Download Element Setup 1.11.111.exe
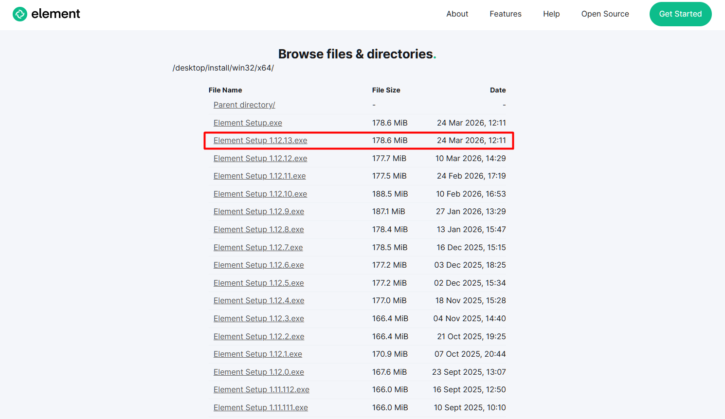 (261, 408)
